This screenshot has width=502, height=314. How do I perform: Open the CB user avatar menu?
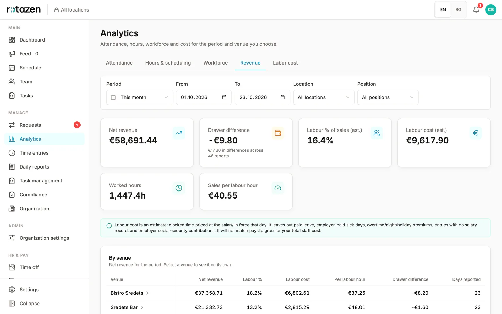click(491, 10)
